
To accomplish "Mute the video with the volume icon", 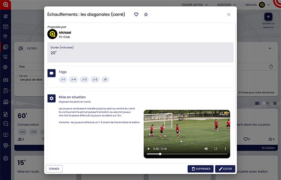I will tap(206, 148).
